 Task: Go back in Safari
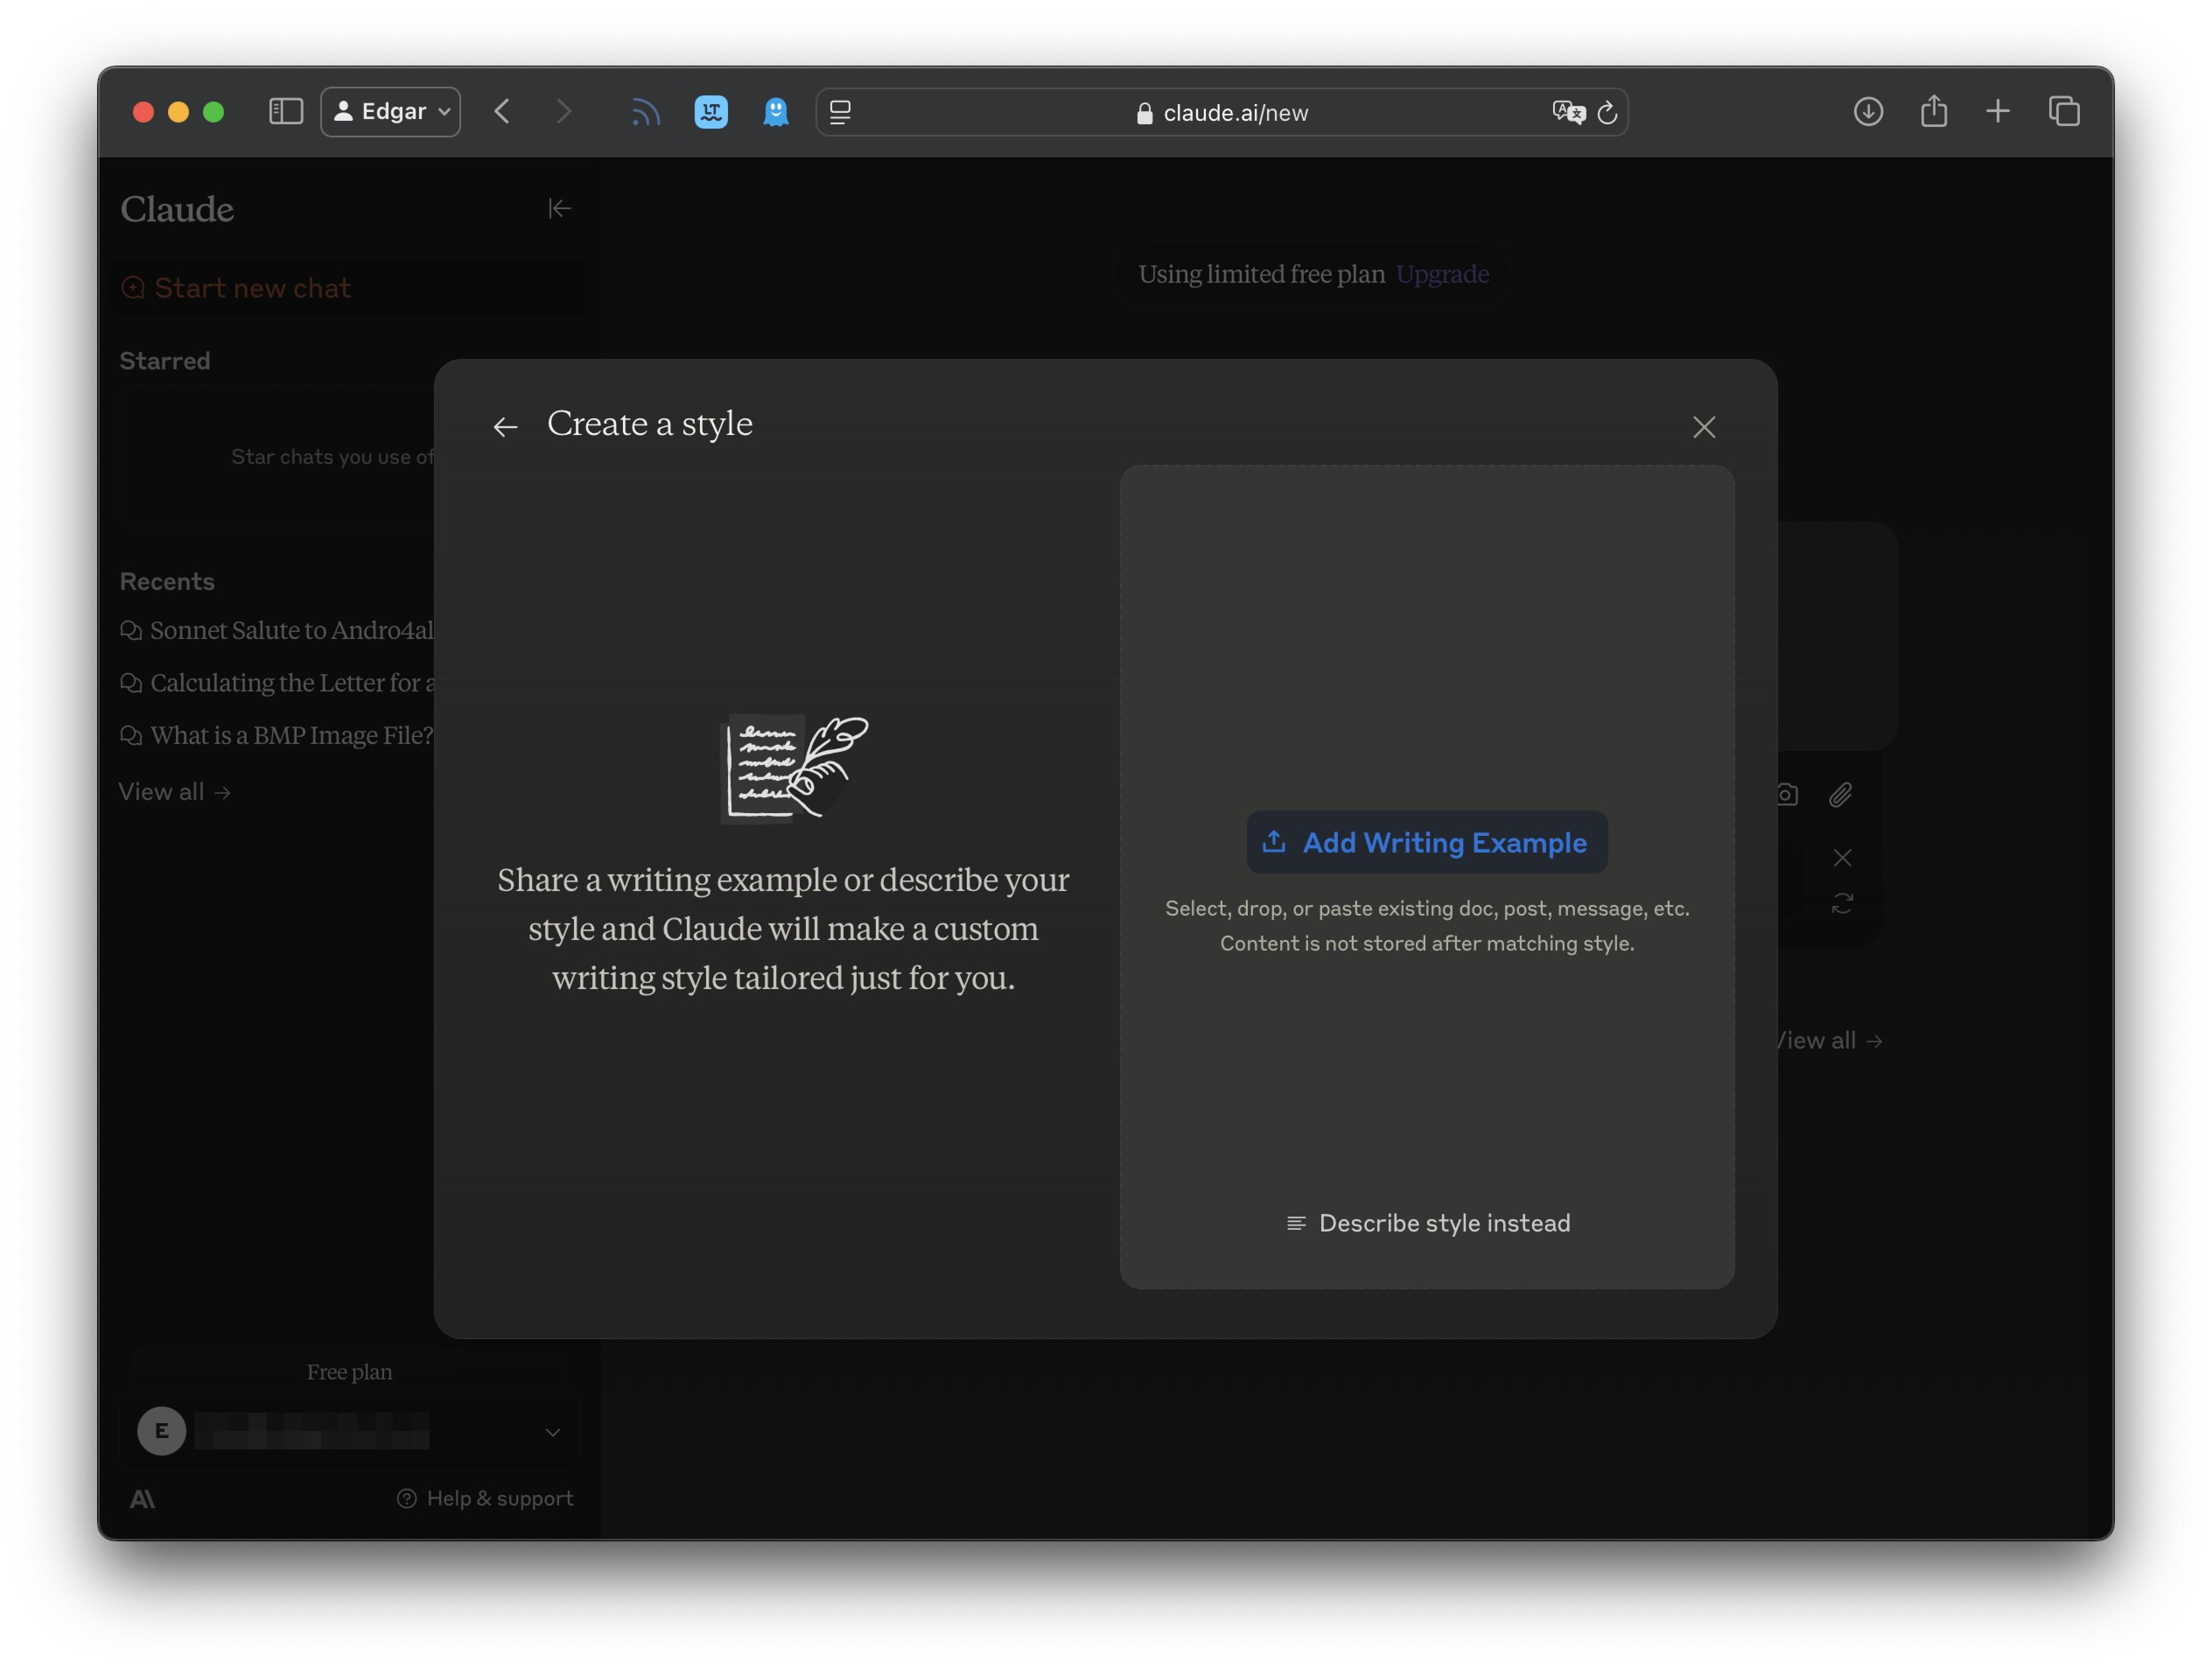click(x=502, y=111)
